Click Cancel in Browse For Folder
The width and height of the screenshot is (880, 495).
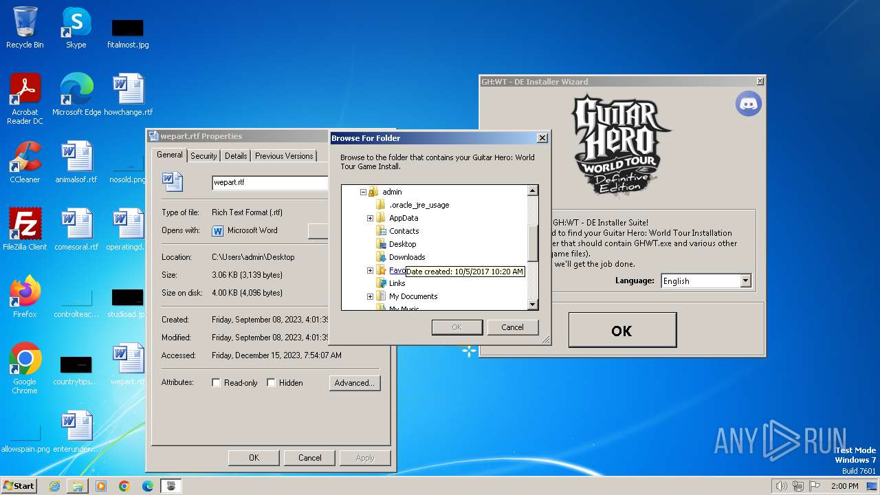512,327
